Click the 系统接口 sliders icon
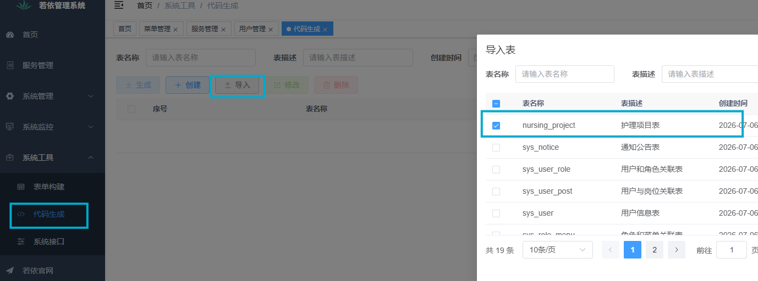 21,241
